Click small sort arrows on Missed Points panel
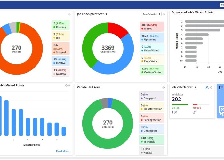Viewport: 224px width, 160px height. pyautogui.click(x=69, y=85)
